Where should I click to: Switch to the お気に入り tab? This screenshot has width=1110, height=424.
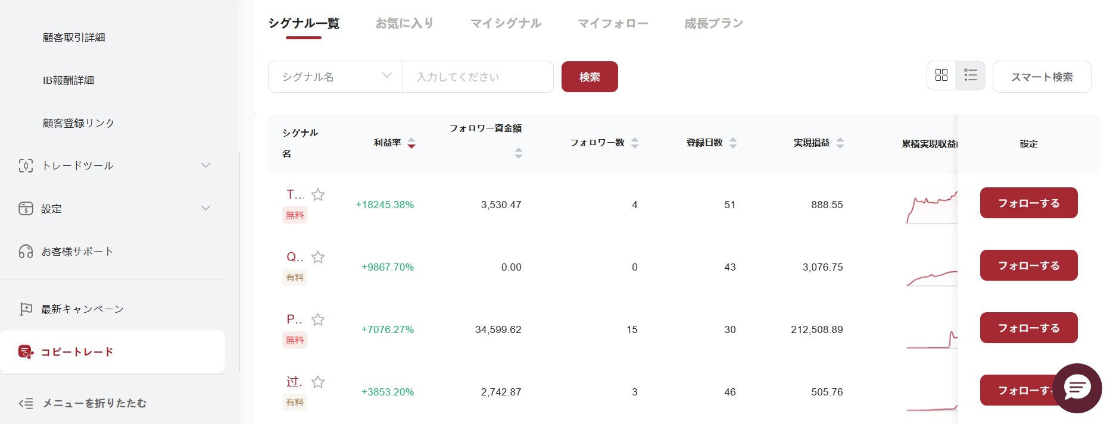pyautogui.click(x=404, y=23)
